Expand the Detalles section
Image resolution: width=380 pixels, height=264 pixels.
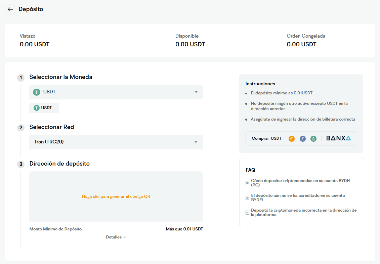[x=116, y=237]
